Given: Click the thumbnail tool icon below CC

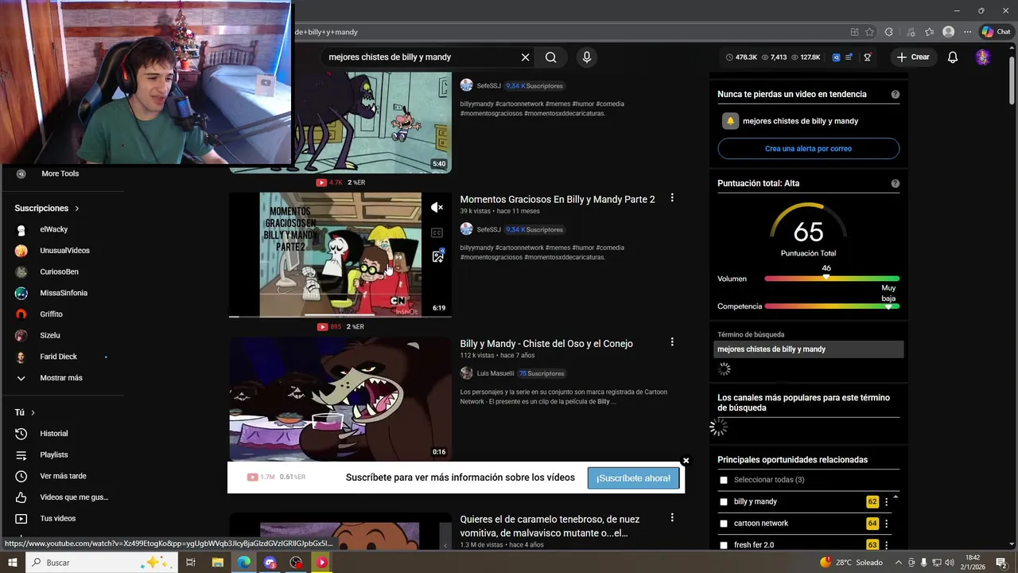Looking at the screenshot, I should [437, 255].
